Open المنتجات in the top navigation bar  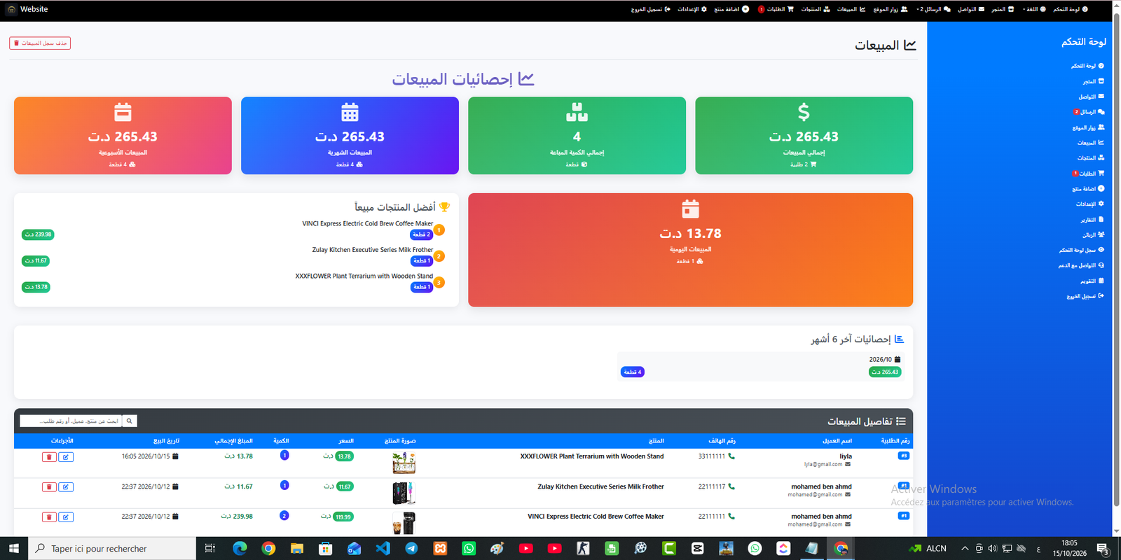(x=816, y=9)
